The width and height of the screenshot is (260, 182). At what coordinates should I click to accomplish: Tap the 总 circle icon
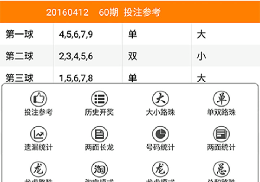[221, 169]
